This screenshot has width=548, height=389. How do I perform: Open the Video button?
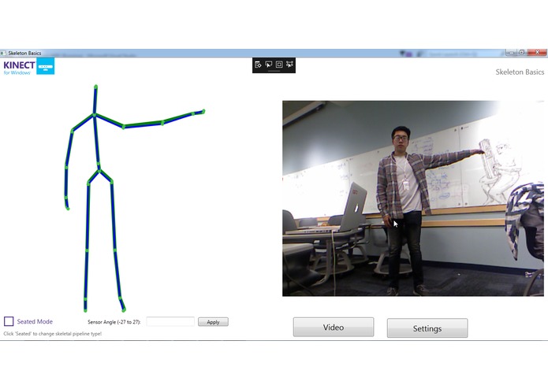(x=334, y=328)
